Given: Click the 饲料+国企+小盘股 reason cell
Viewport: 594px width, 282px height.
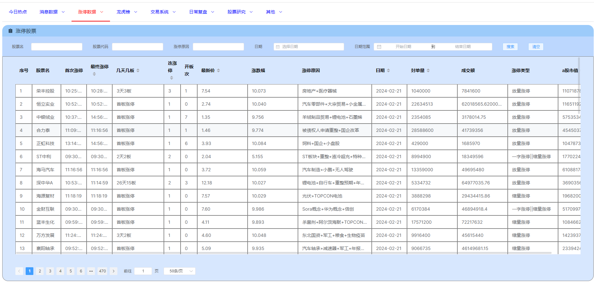Looking at the screenshot, I should [x=335, y=143].
